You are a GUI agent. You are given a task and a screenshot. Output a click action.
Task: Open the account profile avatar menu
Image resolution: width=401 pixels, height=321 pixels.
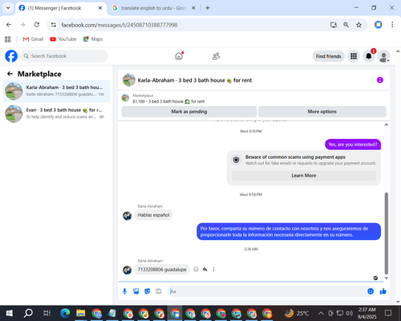[x=383, y=56]
